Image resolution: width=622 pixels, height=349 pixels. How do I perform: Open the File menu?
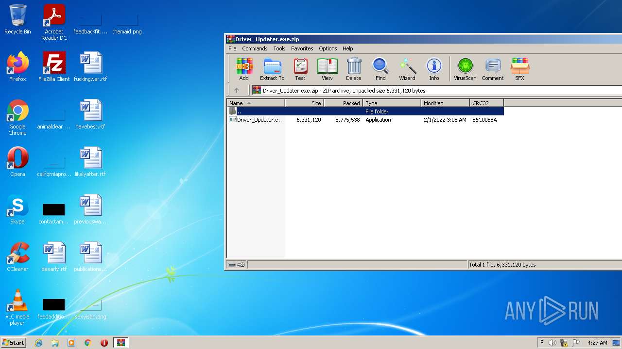(232, 48)
